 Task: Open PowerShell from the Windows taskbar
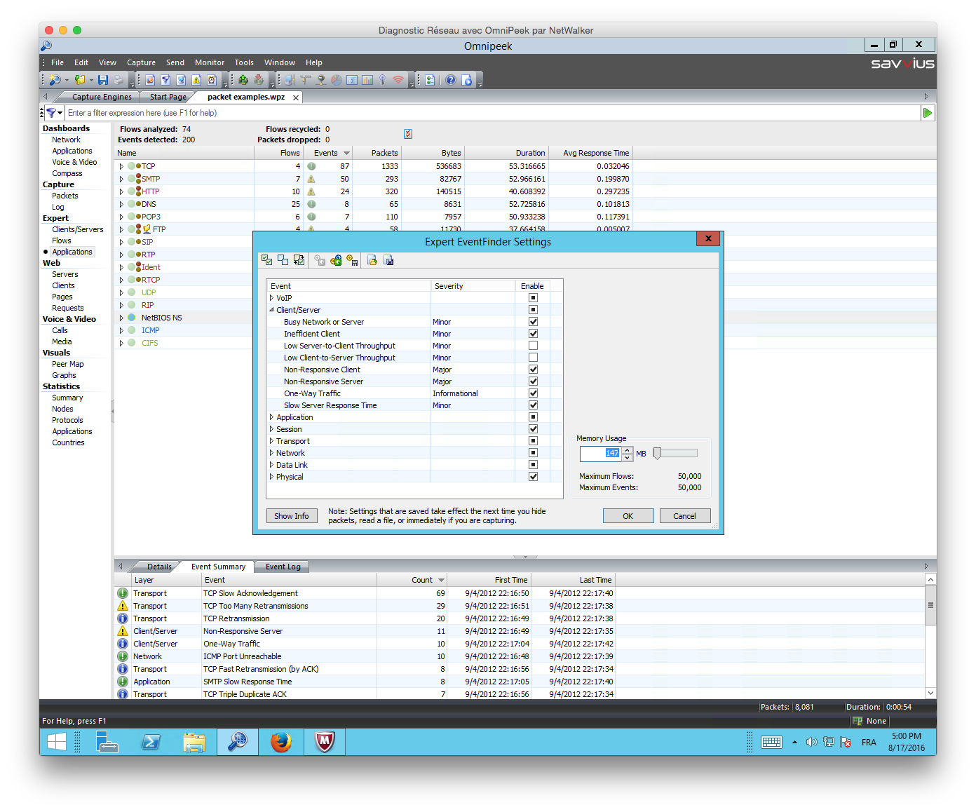tap(151, 741)
